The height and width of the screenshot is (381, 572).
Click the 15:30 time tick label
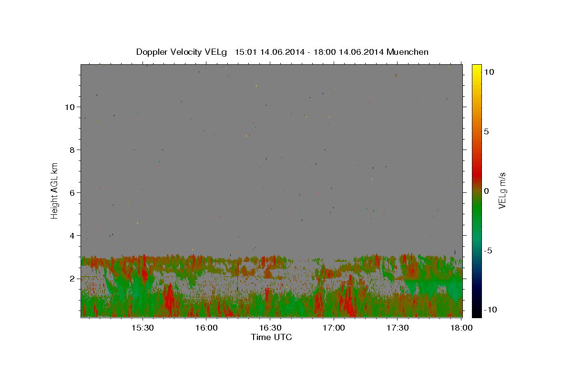(142, 328)
